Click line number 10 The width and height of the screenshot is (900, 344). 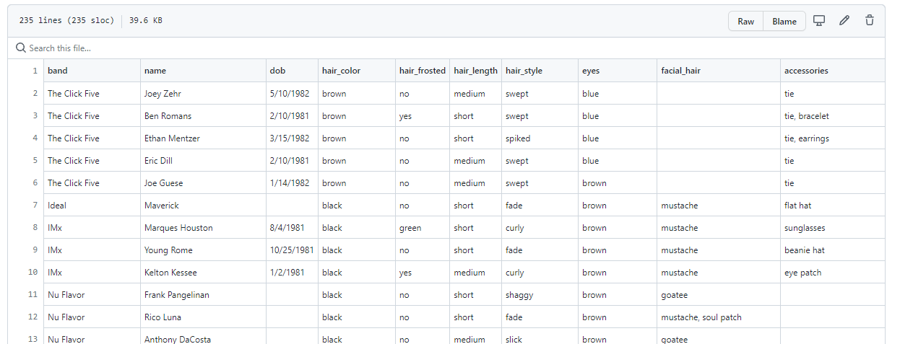coord(33,273)
